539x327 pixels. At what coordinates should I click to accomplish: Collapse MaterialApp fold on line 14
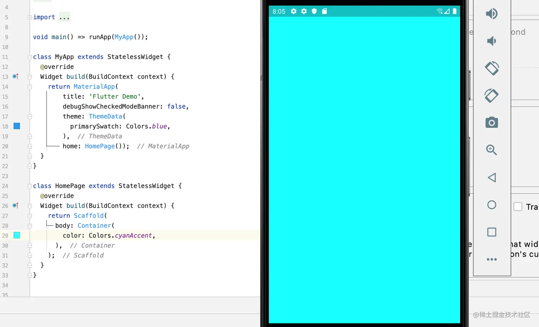tap(30, 87)
